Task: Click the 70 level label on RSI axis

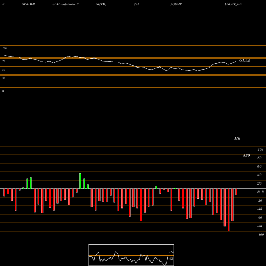Action: click(x=4, y=61)
